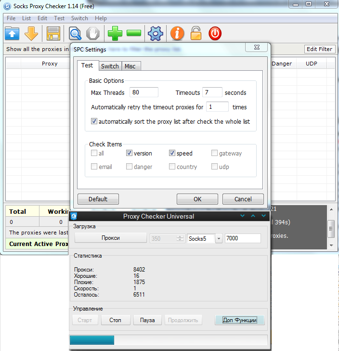Screen dimensions: 339x351
Task: Click the Cancel button in settings
Action: tap(243, 199)
